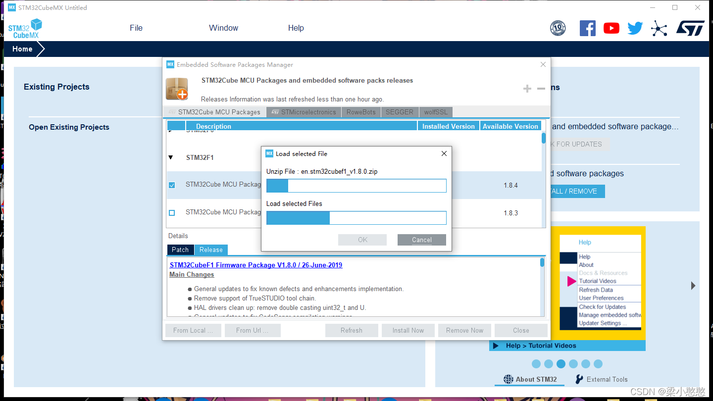
Task: Click the Install Now button
Action: tap(408, 330)
